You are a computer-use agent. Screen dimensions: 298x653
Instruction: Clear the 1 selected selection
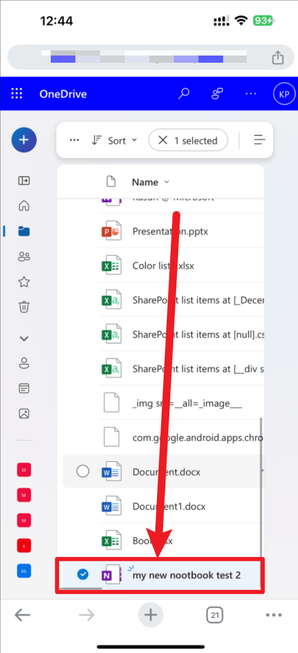tap(188, 140)
